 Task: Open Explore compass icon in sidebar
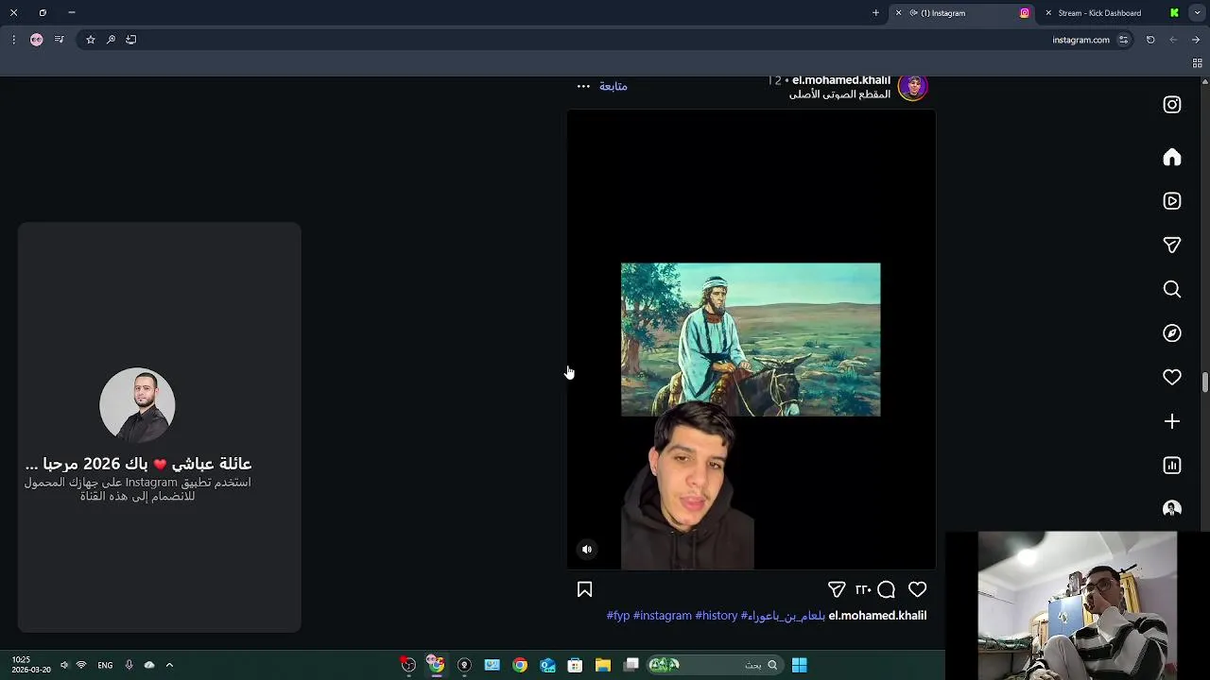pyautogui.click(x=1172, y=333)
